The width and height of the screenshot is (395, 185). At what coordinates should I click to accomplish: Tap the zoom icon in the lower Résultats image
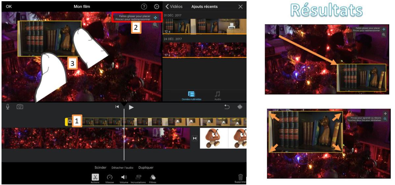coord(385,119)
